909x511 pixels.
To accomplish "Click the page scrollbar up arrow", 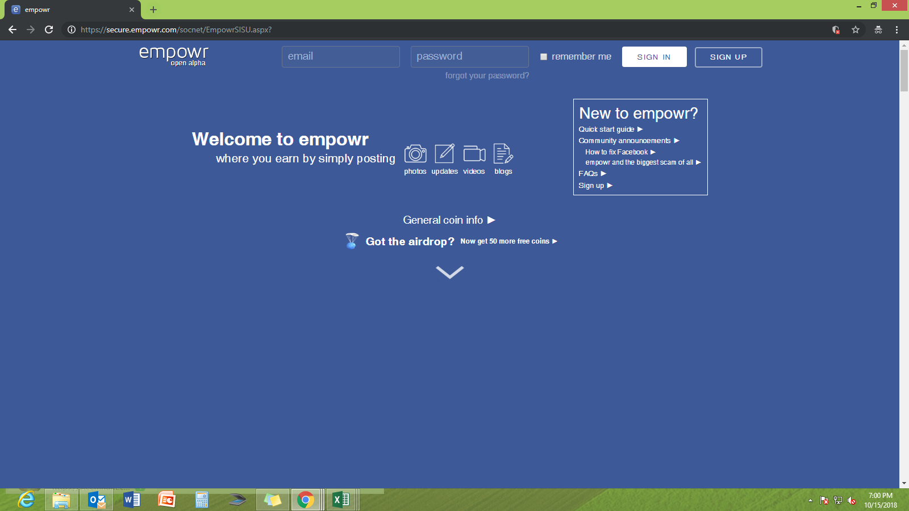I will [904, 45].
